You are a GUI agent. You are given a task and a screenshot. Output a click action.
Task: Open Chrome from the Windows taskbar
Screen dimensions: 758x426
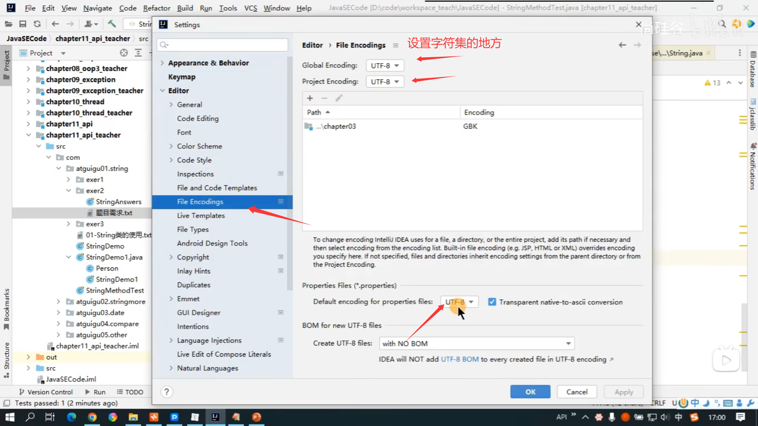(92, 417)
